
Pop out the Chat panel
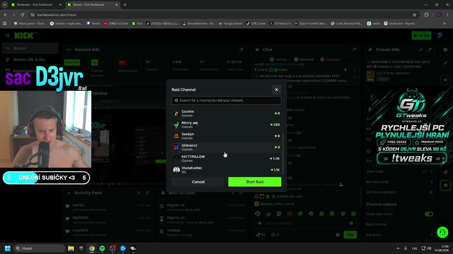(354, 50)
